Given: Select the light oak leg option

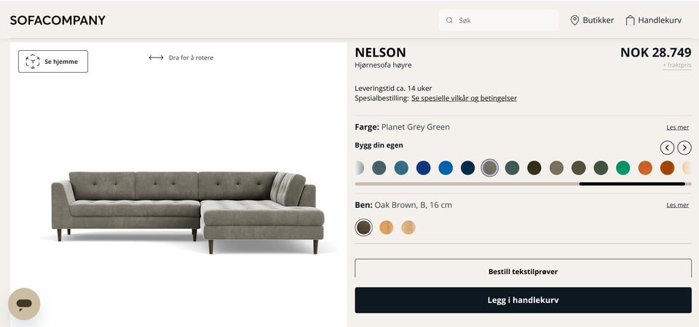Looking at the screenshot, I should pyautogui.click(x=408, y=227).
